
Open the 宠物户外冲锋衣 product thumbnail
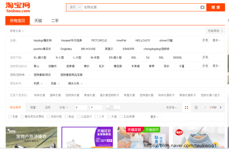(31, 137)
